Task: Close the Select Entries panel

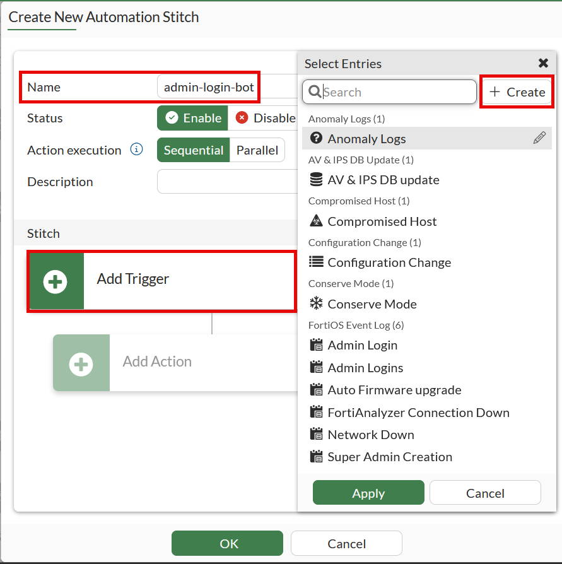Action: 542,63
